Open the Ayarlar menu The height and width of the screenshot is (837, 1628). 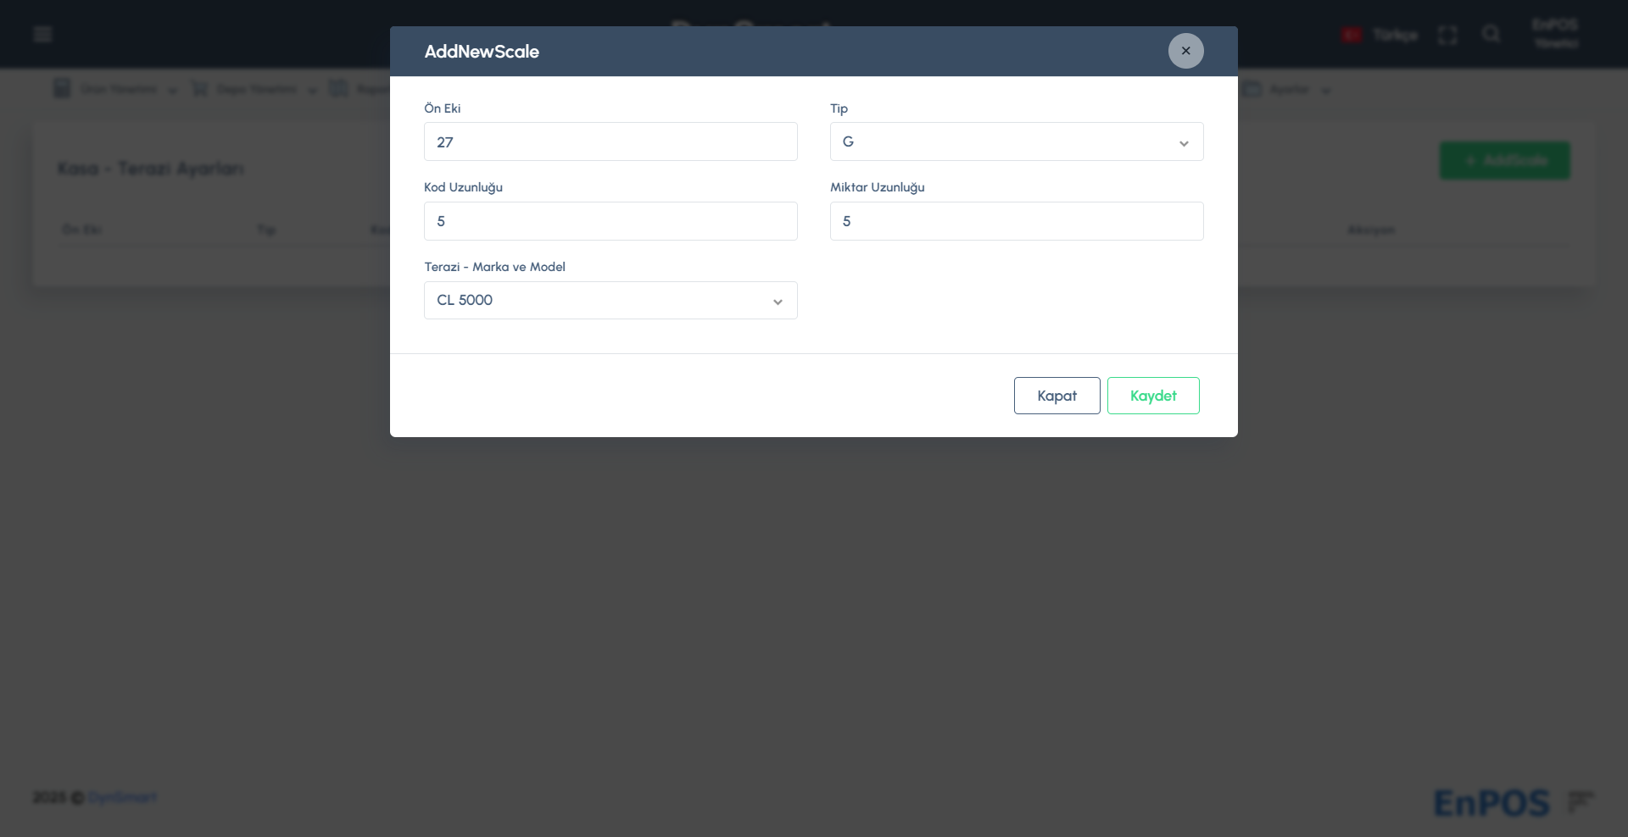[1290, 89]
